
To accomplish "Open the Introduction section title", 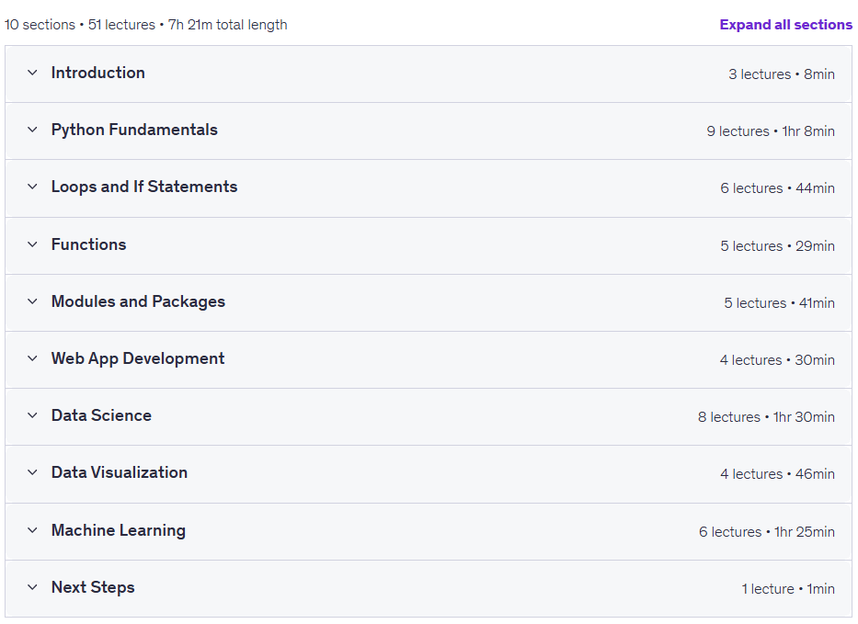I will point(98,73).
